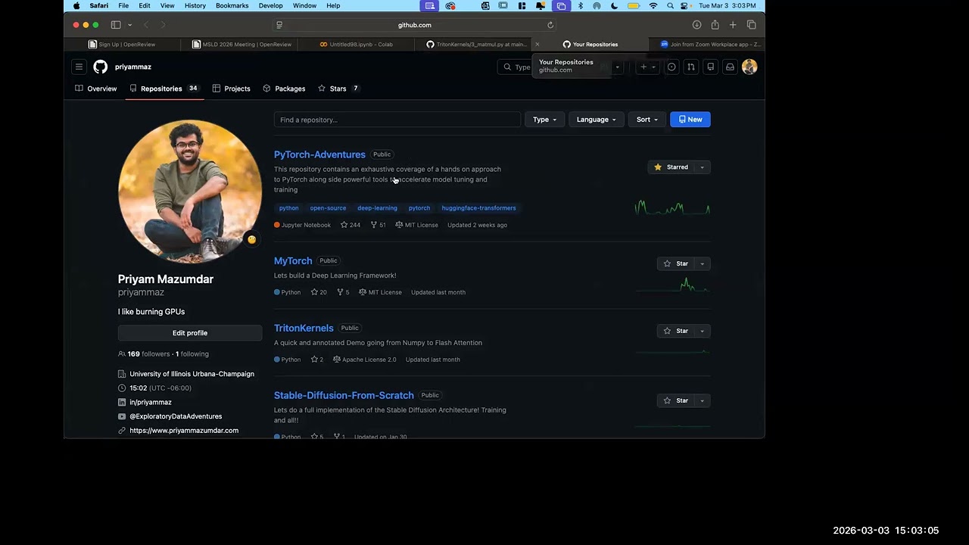Image resolution: width=969 pixels, height=545 pixels.
Task: Open the Sort dropdown
Action: pos(647,120)
